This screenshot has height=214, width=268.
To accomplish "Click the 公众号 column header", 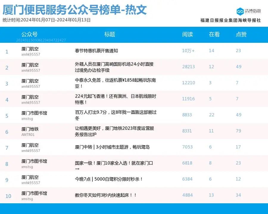I will (x=29, y=34).
